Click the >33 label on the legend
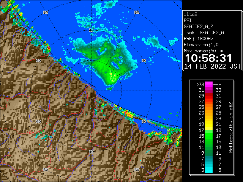Image resolution: width=243 pixels, height=182 pixels. 200,85
